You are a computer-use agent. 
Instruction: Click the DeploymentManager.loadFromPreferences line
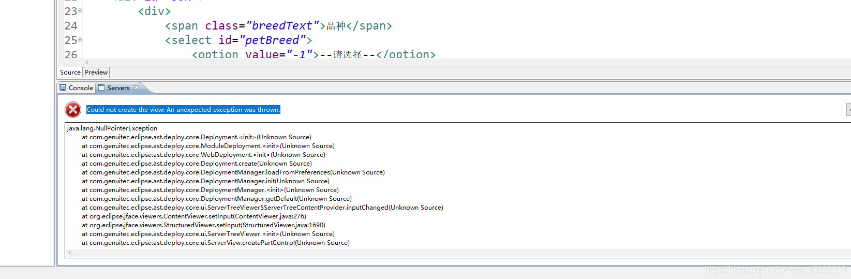point(233,172)
